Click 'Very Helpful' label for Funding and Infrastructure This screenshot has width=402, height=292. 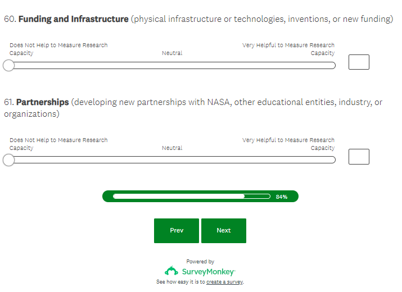288,49
